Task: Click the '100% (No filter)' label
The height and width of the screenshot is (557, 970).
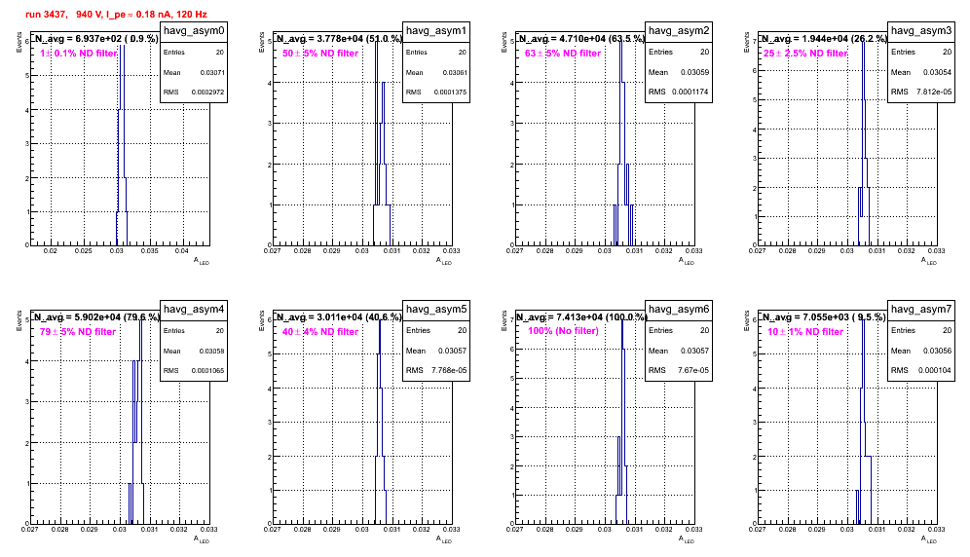Action: 563,331
